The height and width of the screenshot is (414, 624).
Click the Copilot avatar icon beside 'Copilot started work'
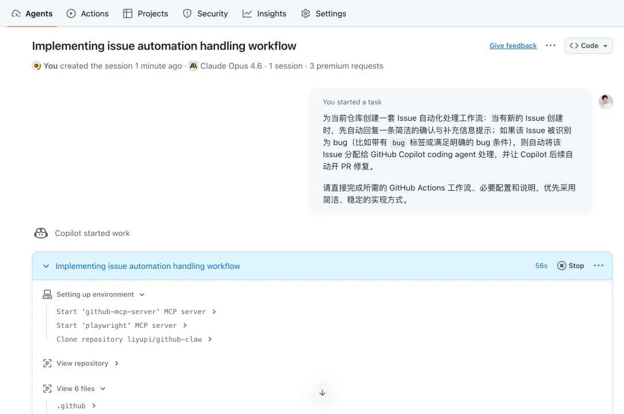[41, 233]
